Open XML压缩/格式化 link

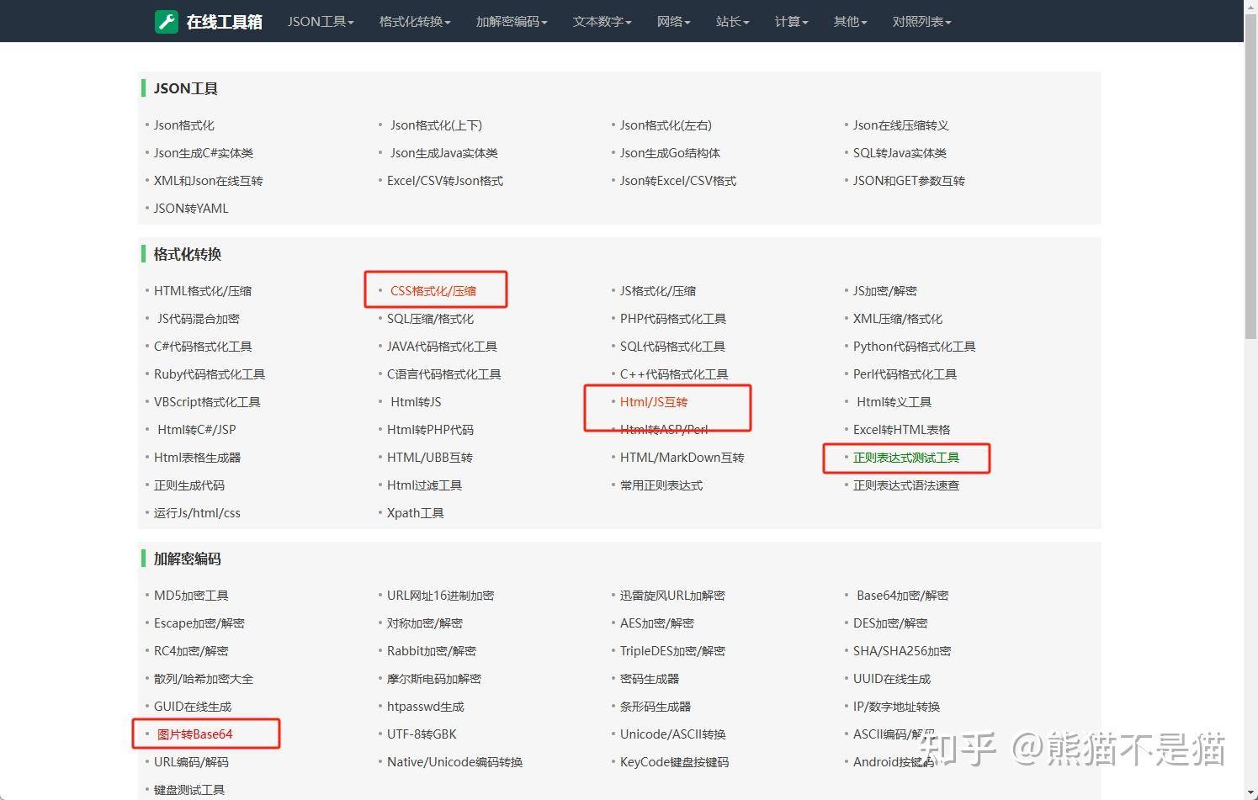(898, 319)
